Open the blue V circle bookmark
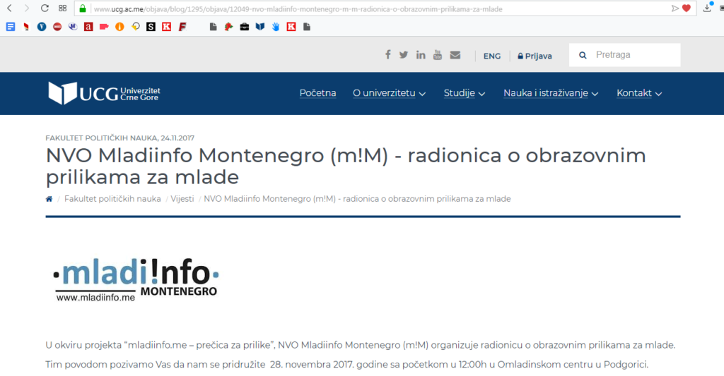This screenshot has width=724, height=376. (42, 27)
